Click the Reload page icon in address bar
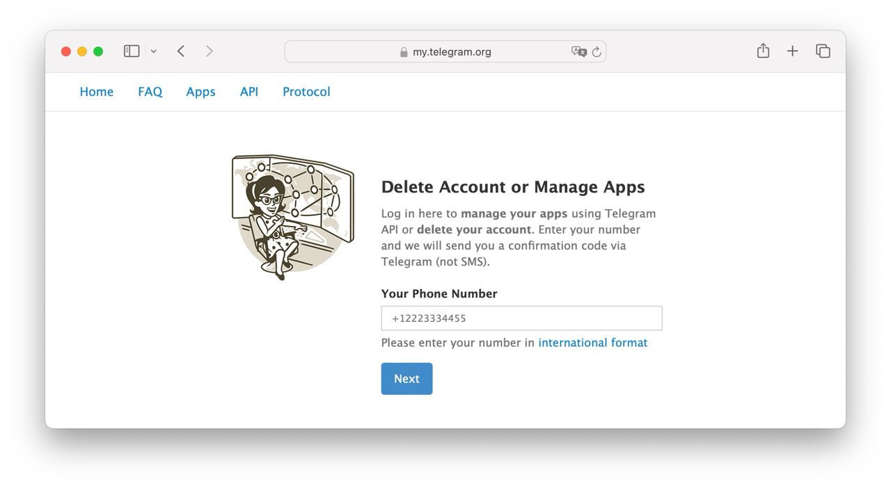The width and height of the screenshot is (891, 488). [597, 51]
